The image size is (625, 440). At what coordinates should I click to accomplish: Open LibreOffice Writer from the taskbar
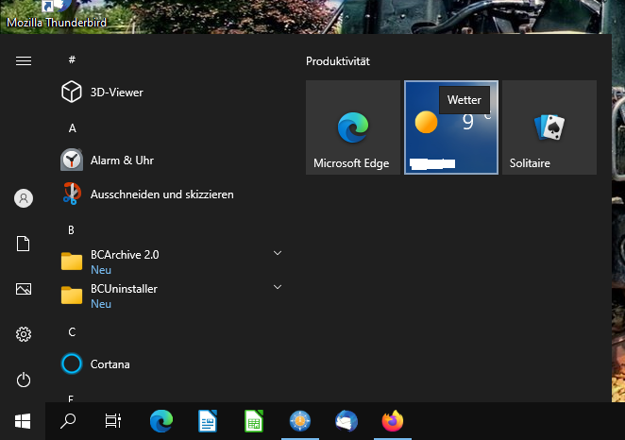[208, 421]
